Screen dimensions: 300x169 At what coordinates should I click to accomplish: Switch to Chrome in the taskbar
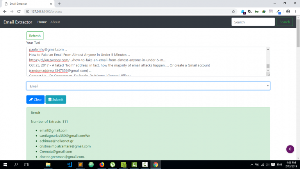tap(155, 165)
